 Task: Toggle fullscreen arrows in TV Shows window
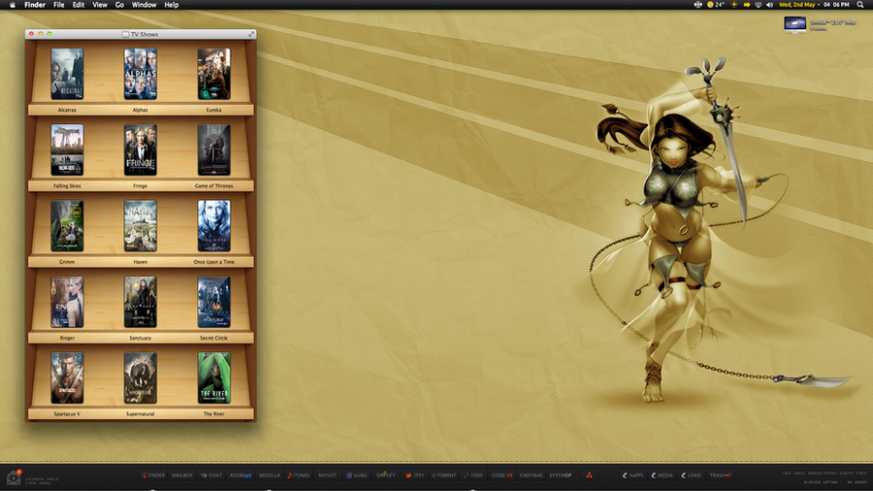(x=251, y=34)
